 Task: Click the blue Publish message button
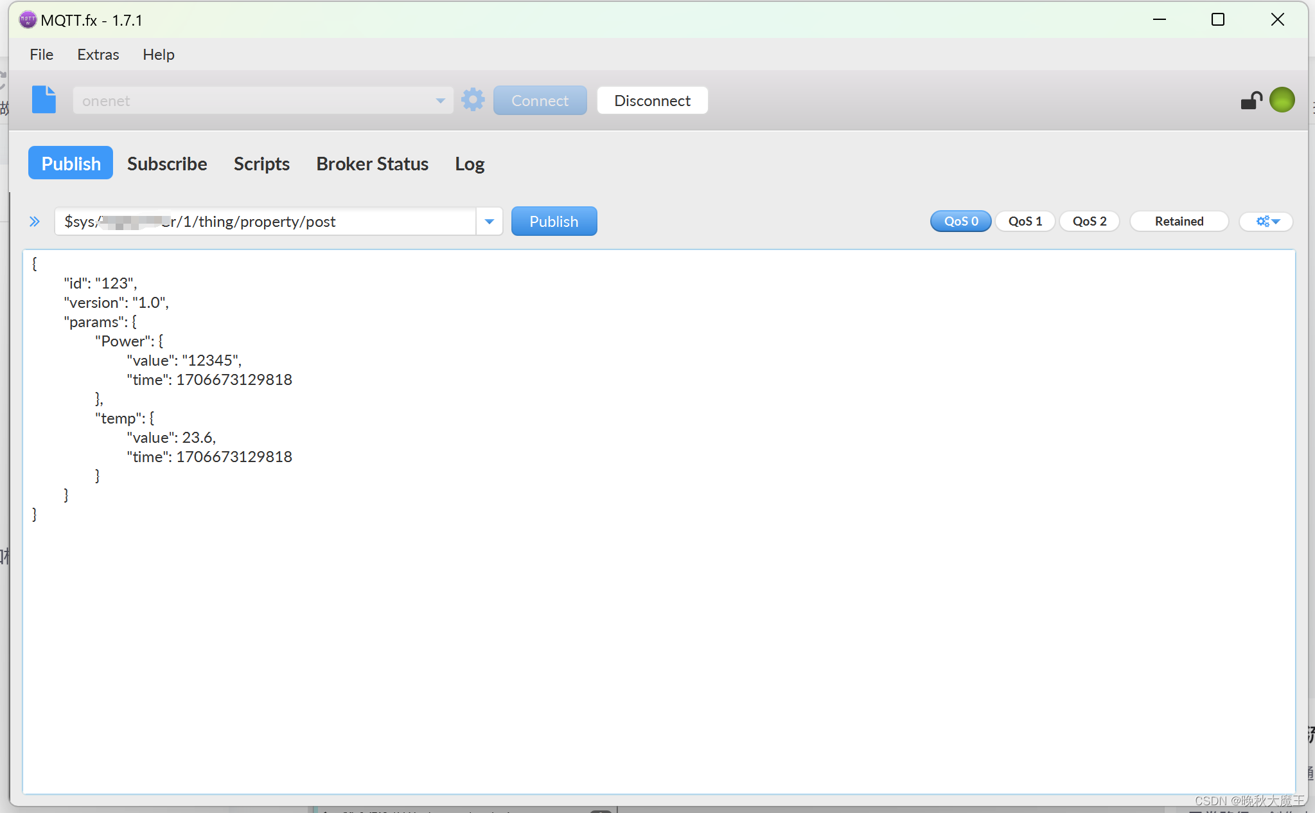click(554, 222)
